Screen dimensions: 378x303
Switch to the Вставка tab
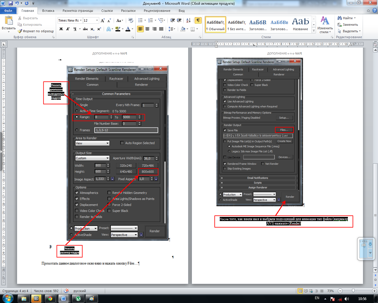click(x=48, y=11)
